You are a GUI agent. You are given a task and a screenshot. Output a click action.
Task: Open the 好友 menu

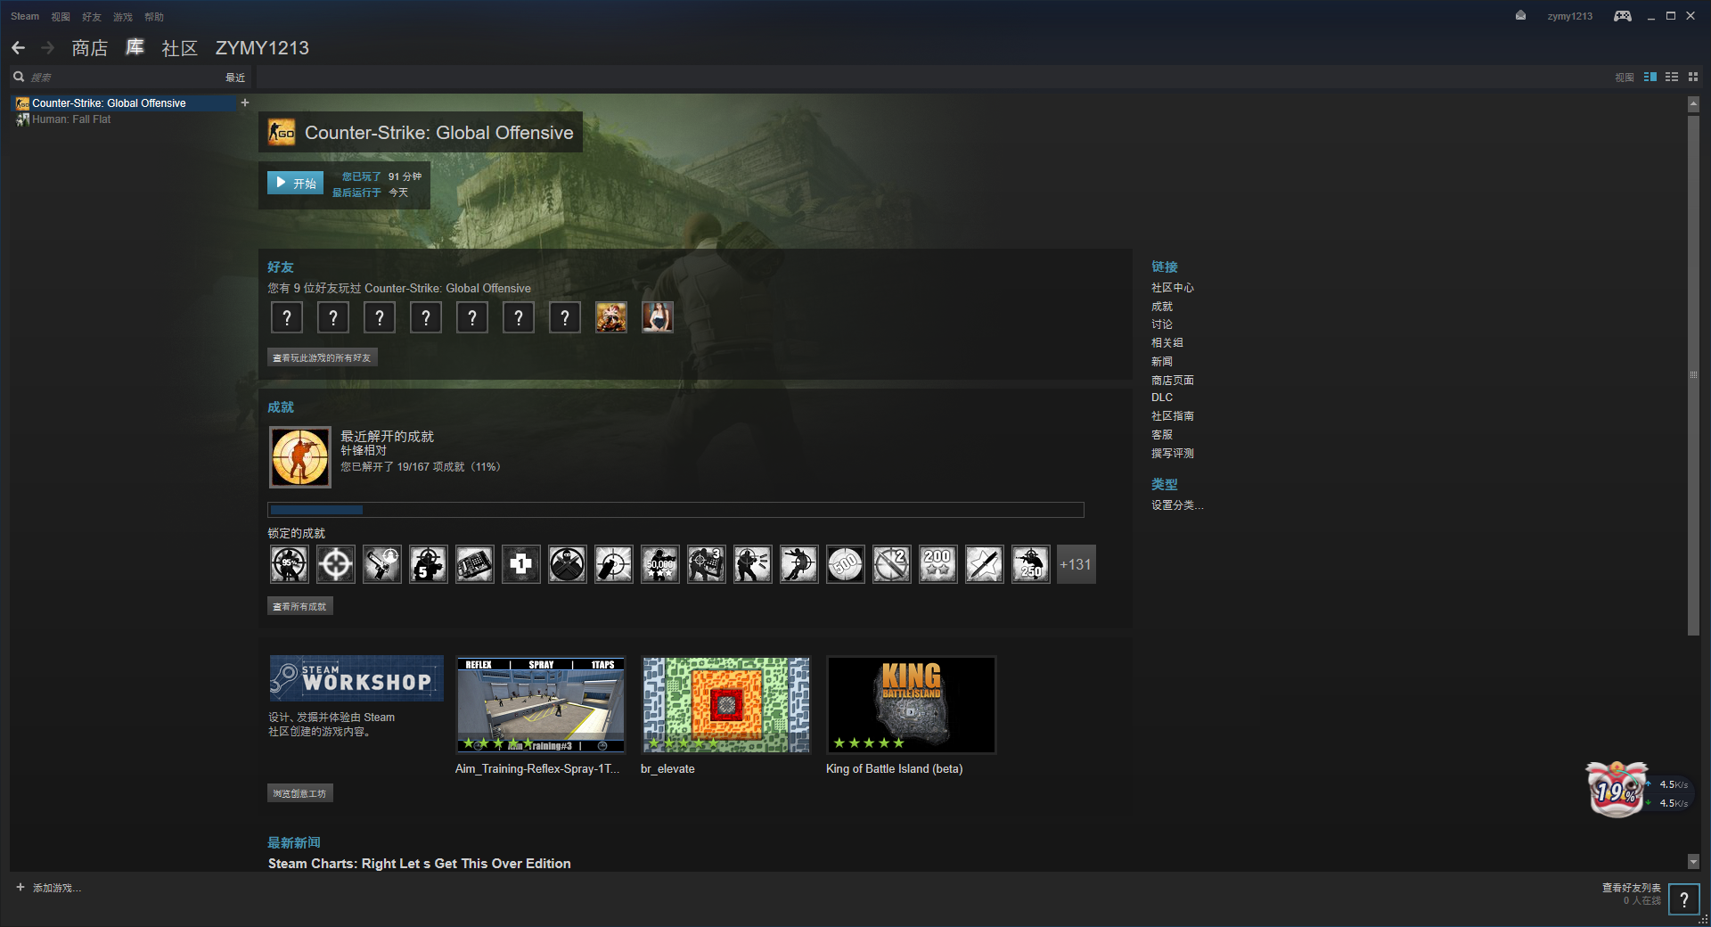[92, 17]
